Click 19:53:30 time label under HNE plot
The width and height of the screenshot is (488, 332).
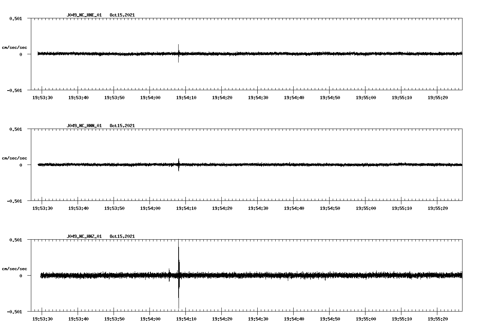click(x=42, y=98)
